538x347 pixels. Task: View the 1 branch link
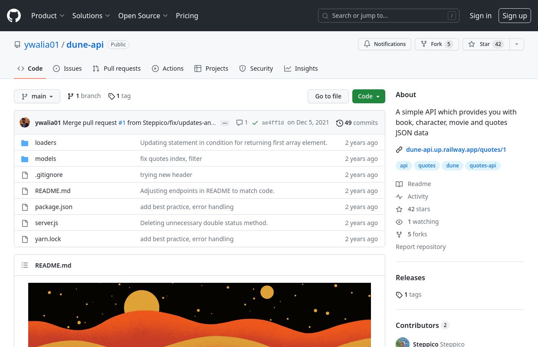pyautogui.click(x=84, y=96)
